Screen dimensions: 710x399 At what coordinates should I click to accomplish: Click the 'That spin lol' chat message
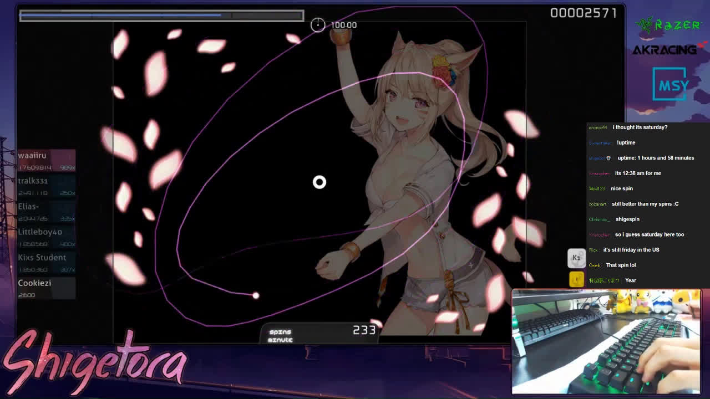(x=621, y=265)
